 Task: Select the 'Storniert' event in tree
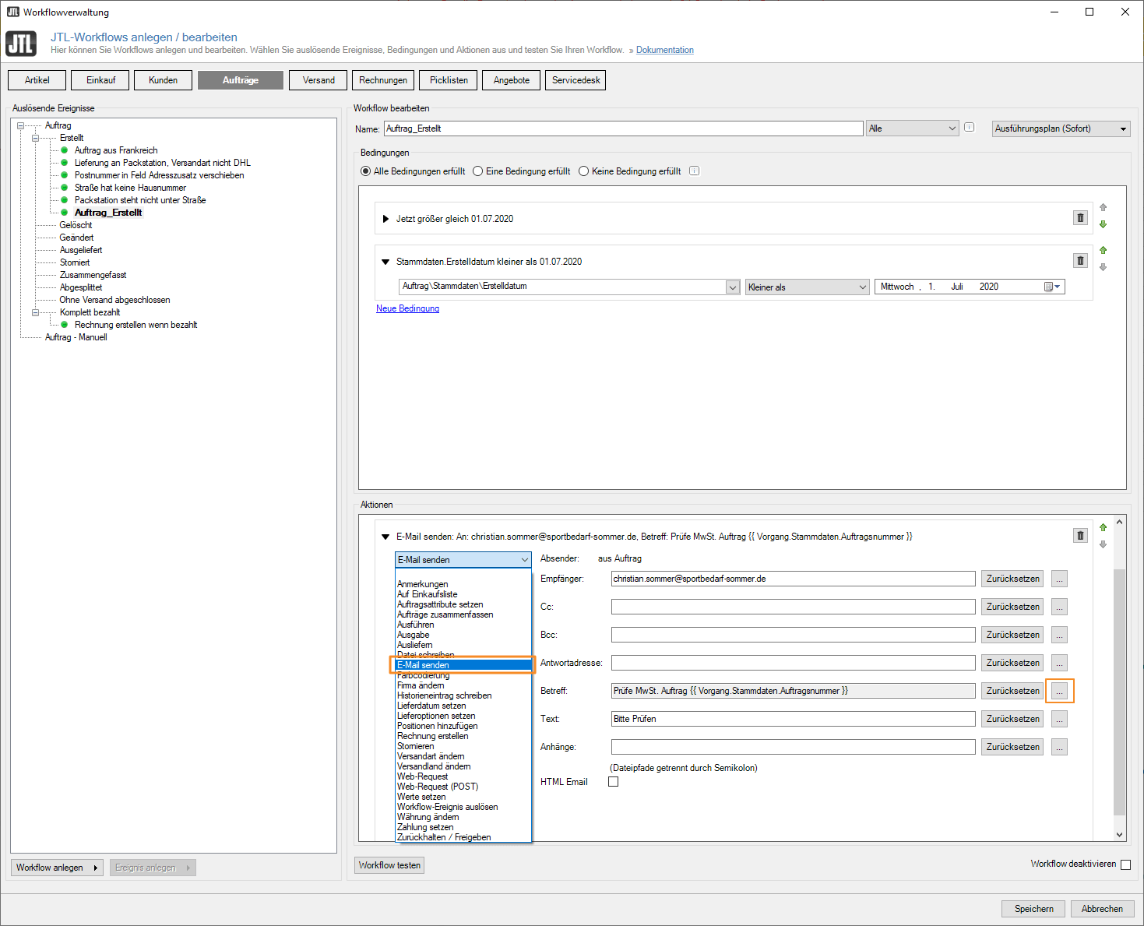75,262
